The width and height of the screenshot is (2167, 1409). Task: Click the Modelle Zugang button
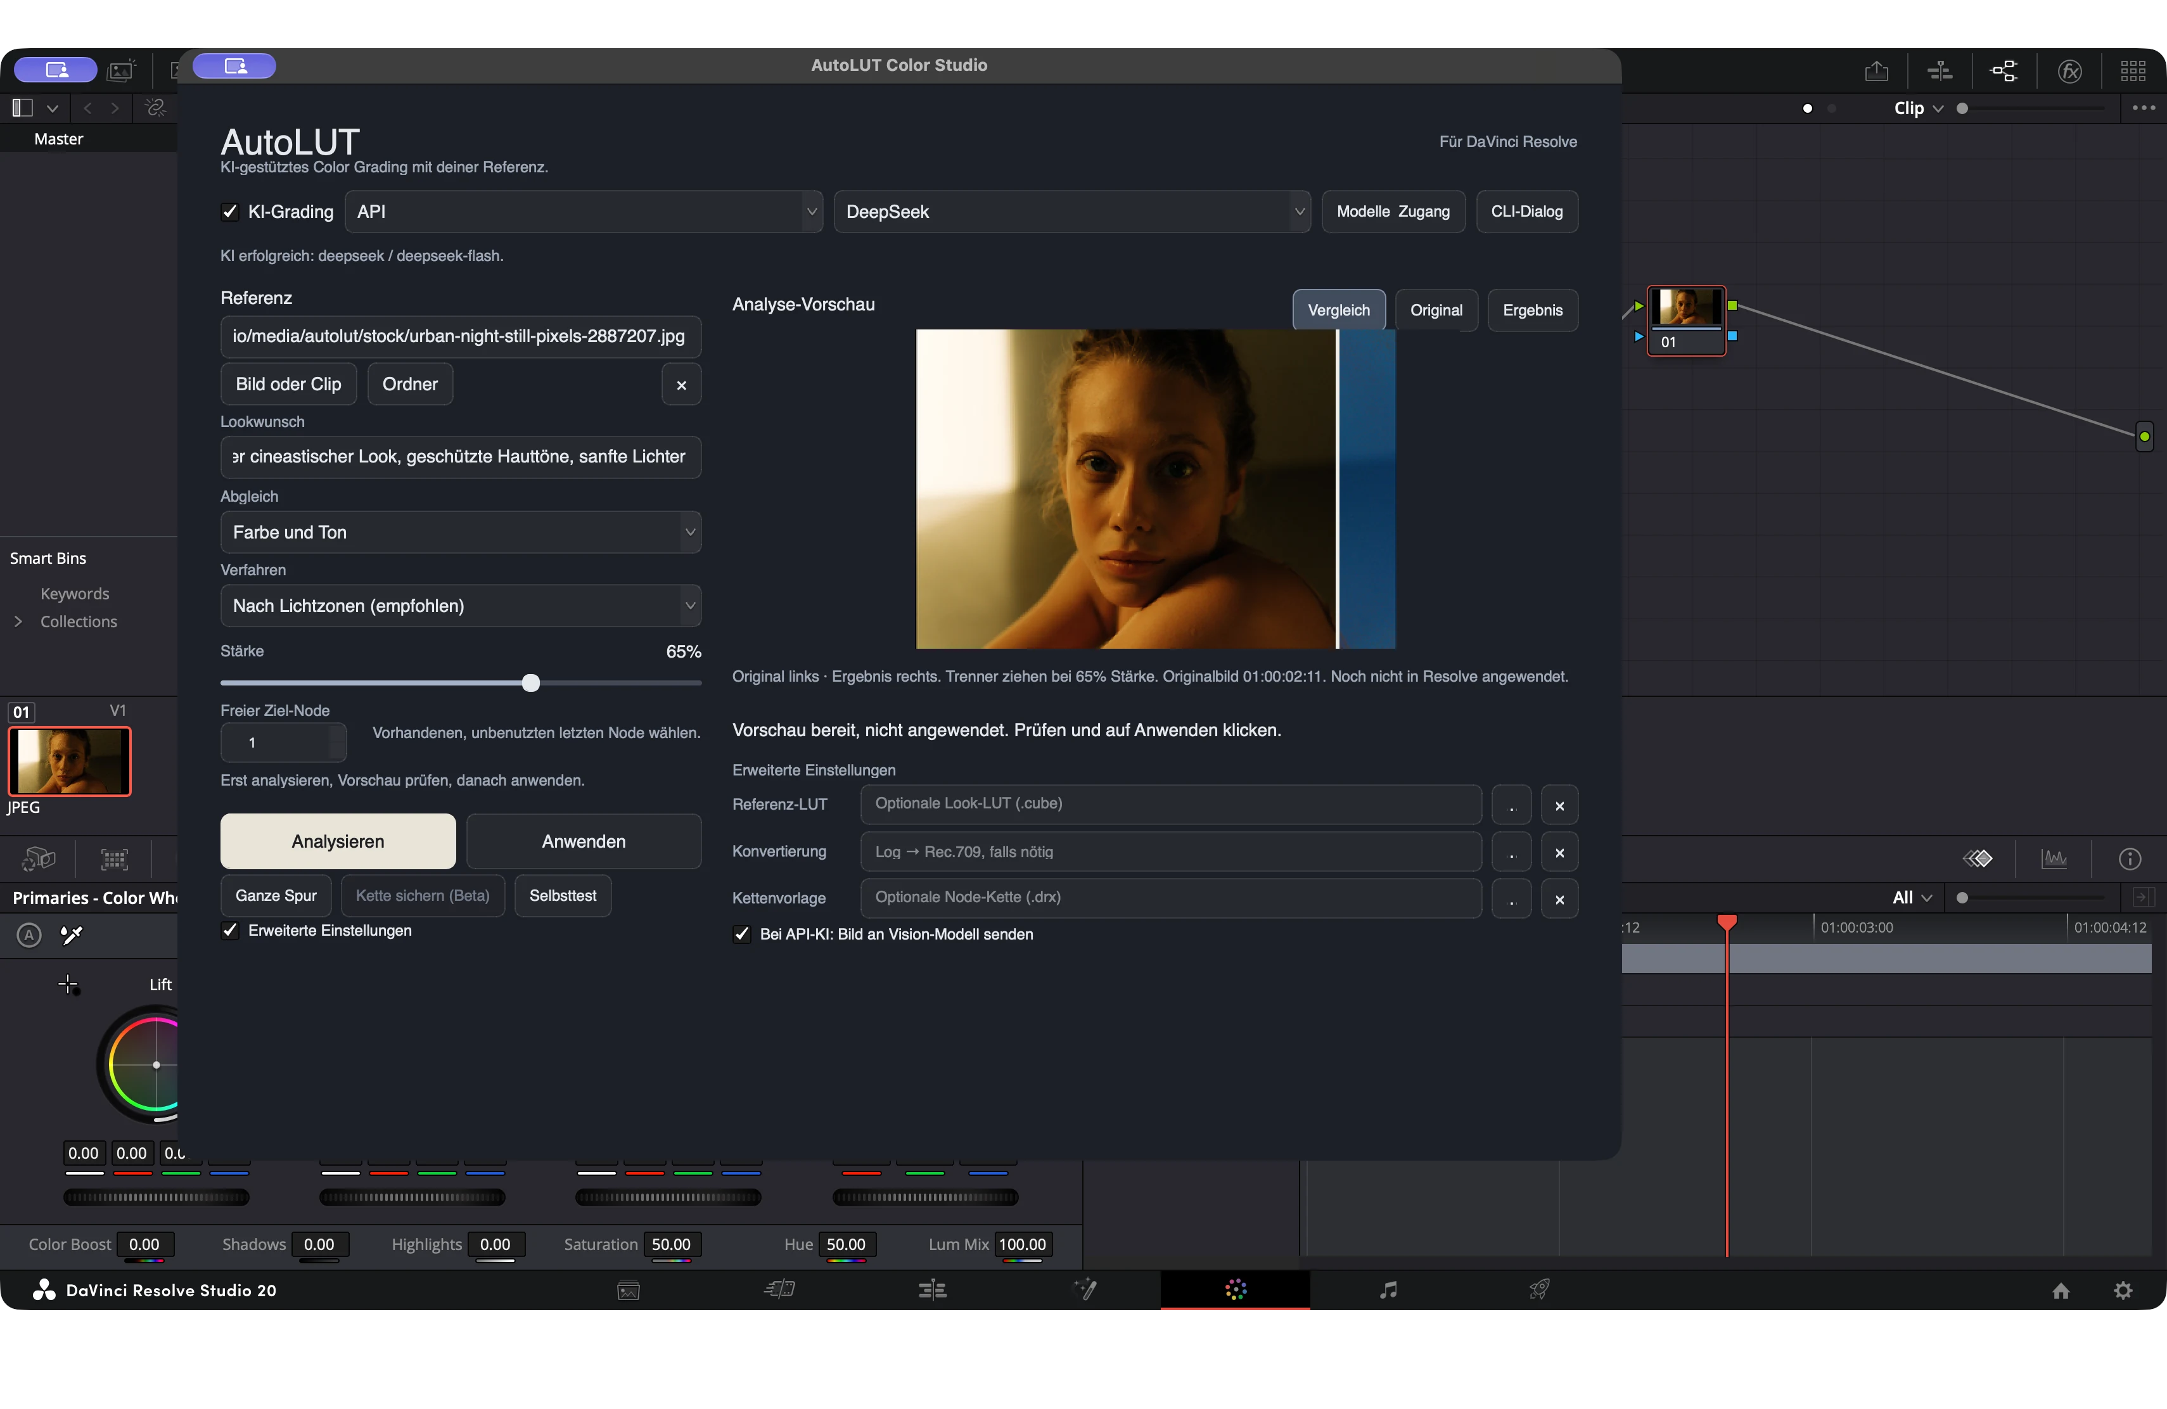click(x=1393, y=212)
